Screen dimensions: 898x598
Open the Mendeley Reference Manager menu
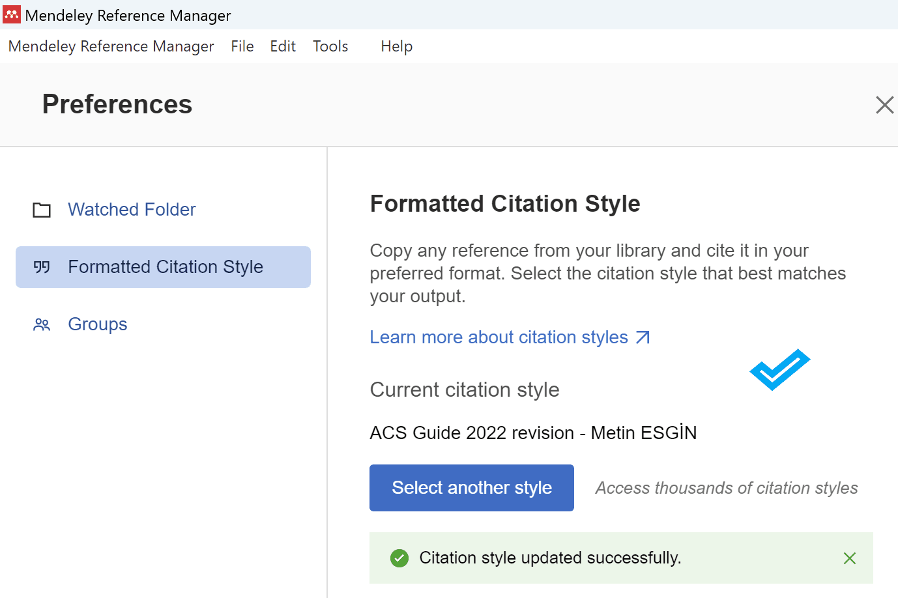pyautogui.click(x=111, y=46)
